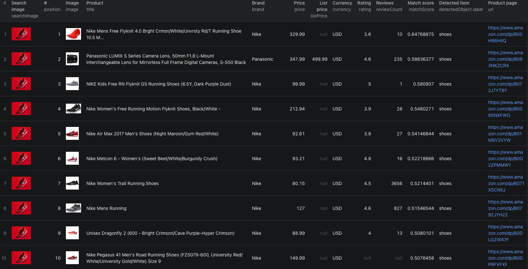
Task: Select the match score '0.5080101'
Action: tap(422, 233)
